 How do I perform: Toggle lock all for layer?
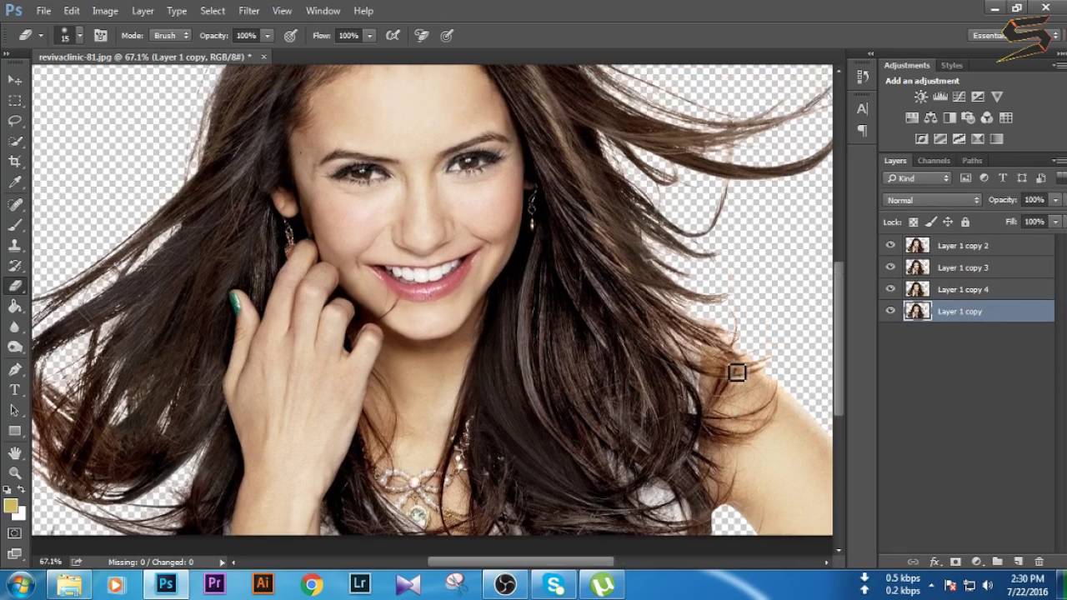click(965, 222)
